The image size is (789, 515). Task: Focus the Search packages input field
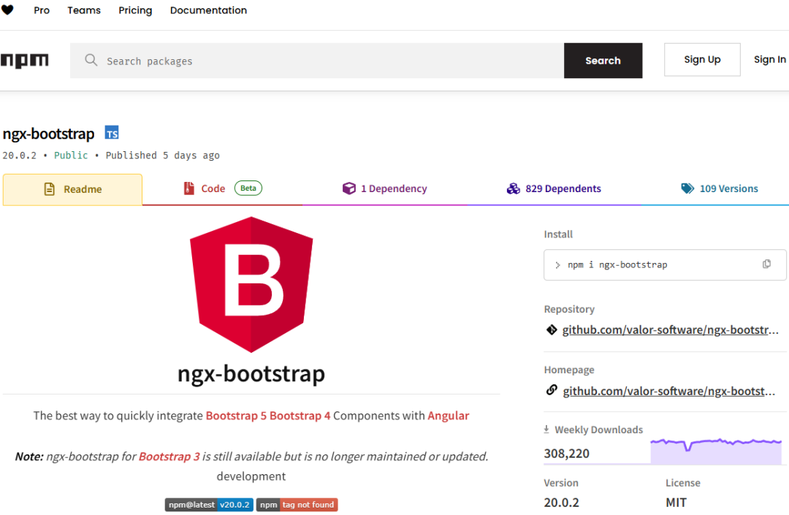(317, 61)
